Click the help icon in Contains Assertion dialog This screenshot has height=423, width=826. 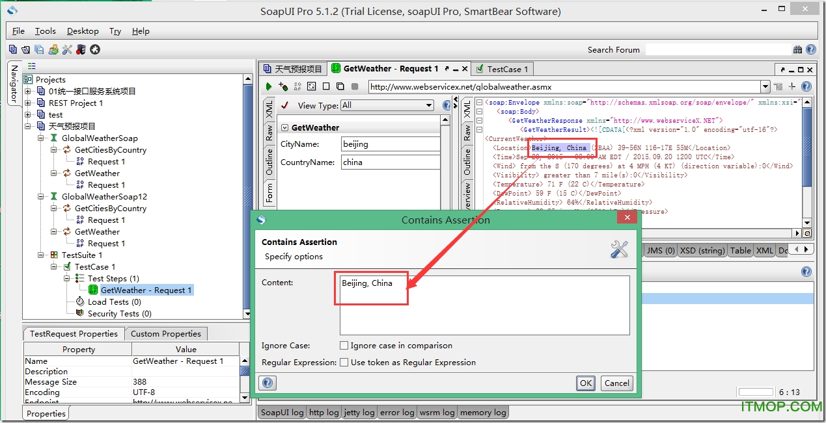tap(268, 383)
